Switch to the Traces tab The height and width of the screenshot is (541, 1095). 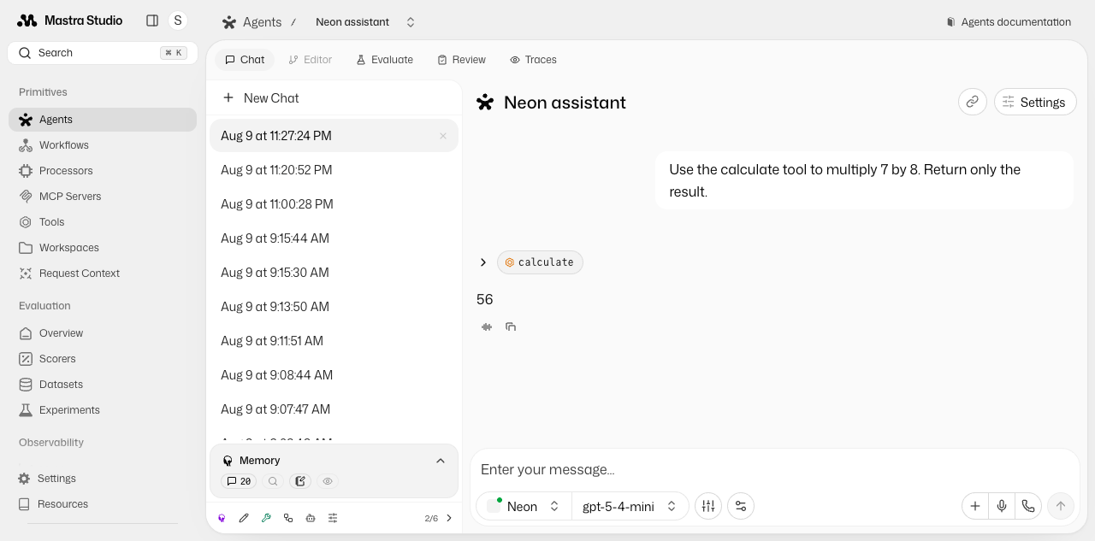point(533,60)
